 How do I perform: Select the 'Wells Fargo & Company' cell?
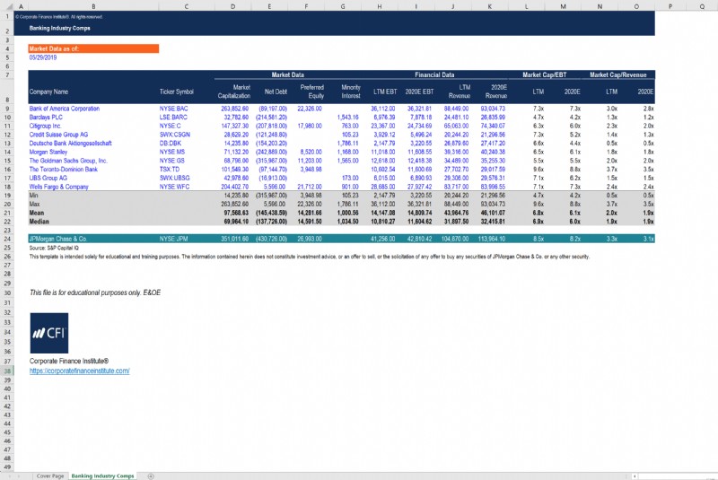click(58, 188)
